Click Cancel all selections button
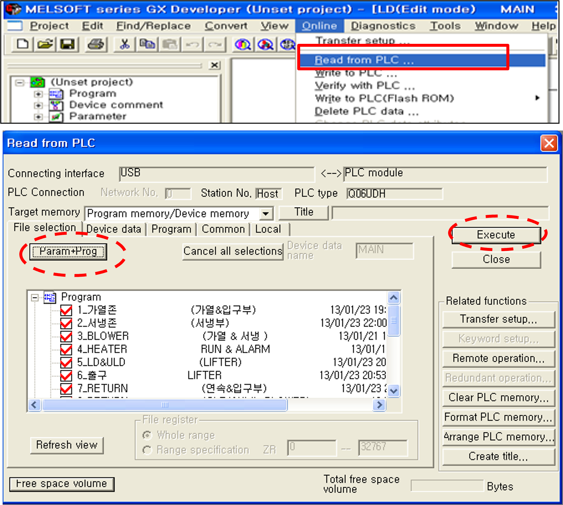This screenshot has height=505, width=563. [x=233, y=251]
